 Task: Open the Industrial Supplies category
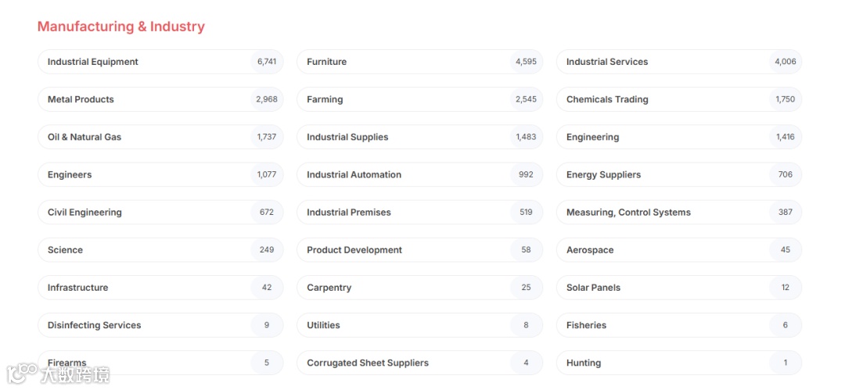tap(347, 137)
